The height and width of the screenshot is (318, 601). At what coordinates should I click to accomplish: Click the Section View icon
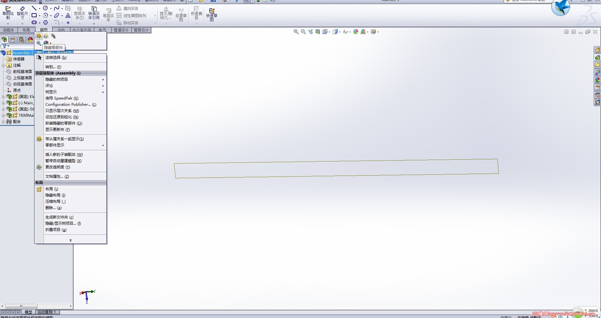point(318,32)
